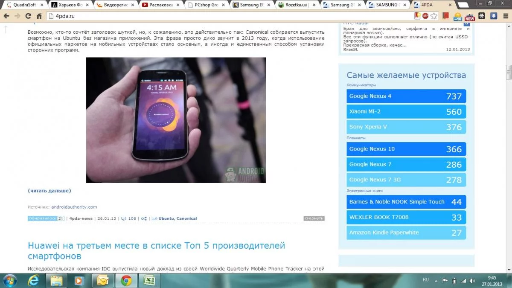Viewport: 512px width, 288px height.
Task: Open the Excel taskbar icon
Action: [x=149, y=280]
